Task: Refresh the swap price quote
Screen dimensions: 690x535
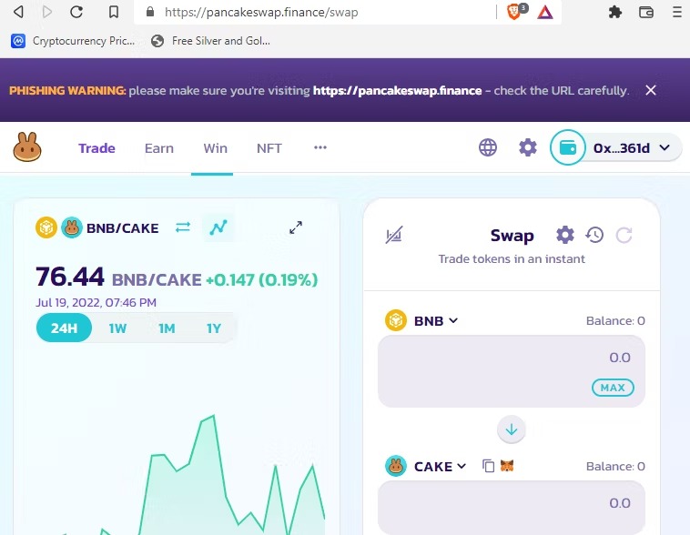Action: 624,235
